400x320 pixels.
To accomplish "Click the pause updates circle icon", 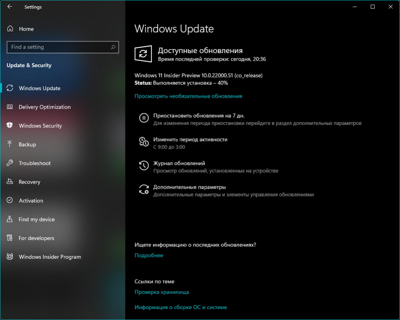I will (144, 118).
